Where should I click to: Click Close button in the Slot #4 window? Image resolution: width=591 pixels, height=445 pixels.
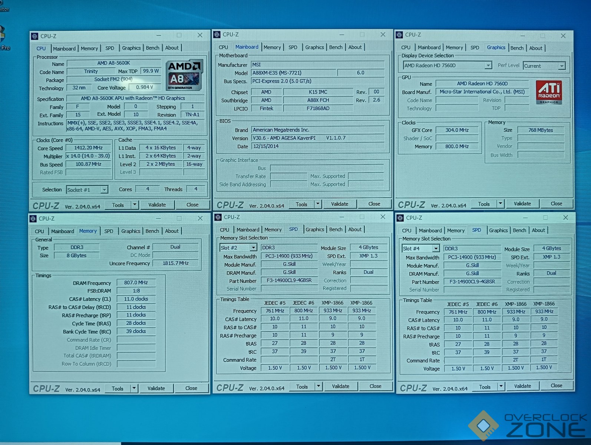coord(556,386)
